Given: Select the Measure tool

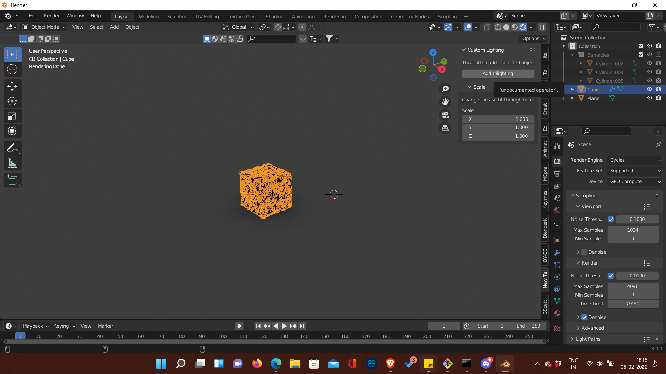Looking at the screenshot, I should [12, 163].
